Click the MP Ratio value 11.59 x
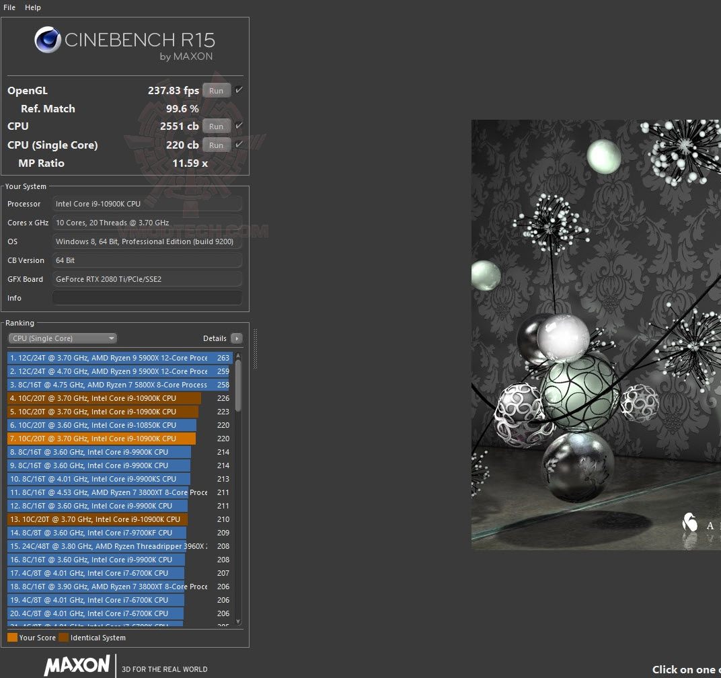Image resolution: width=721 pixels, height=678 pixels. [x=190, y=163]
